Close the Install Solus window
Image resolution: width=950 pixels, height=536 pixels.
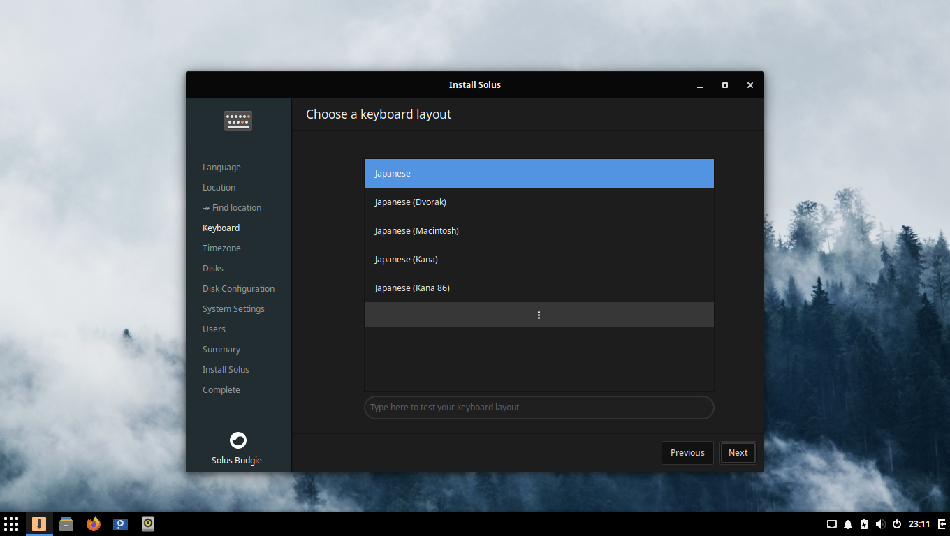[x=750, y=85]
